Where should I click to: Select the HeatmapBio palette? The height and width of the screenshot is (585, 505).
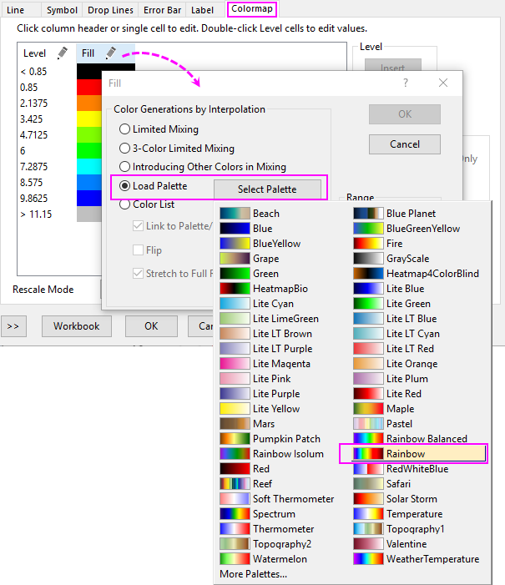pos(264,289)
